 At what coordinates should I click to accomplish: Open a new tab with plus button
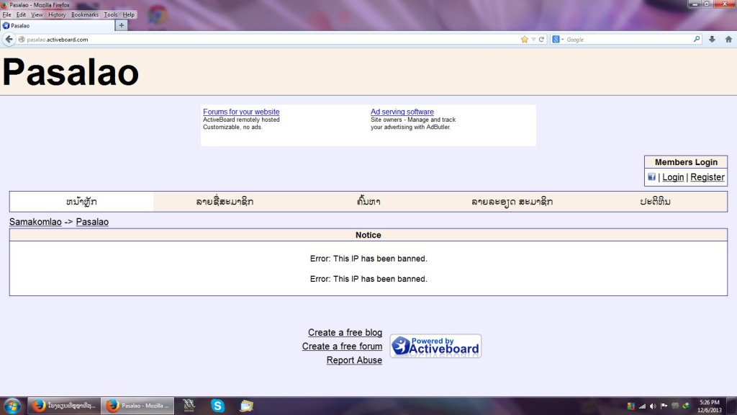121,25
